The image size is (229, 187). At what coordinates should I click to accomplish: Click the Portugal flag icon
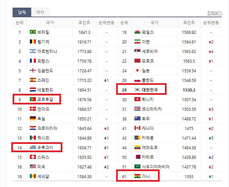(x=33, y=99)
